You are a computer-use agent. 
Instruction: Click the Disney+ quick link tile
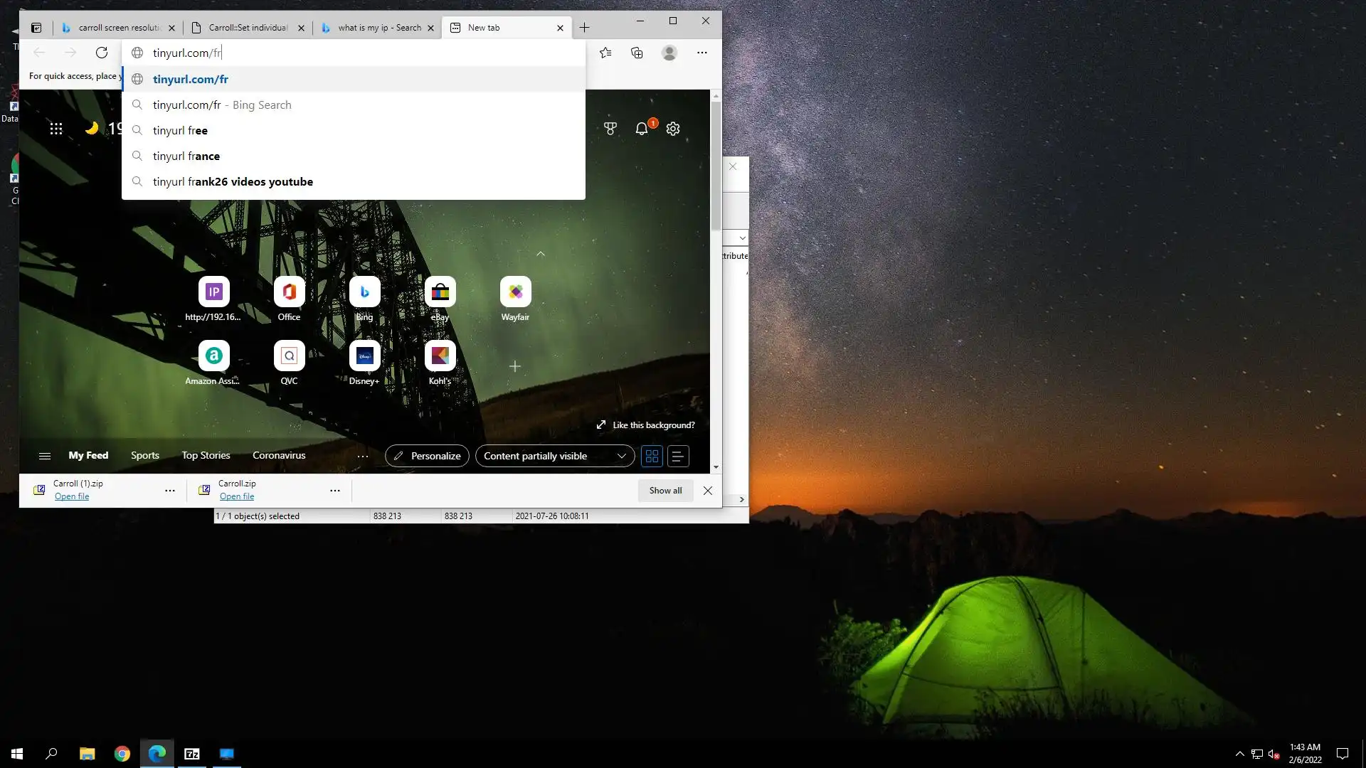coord(364,356)
